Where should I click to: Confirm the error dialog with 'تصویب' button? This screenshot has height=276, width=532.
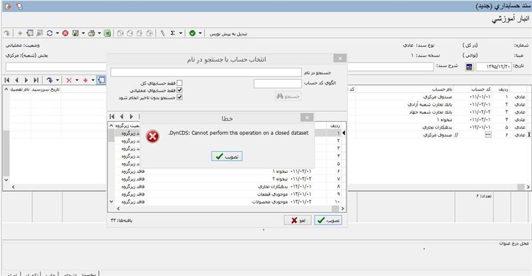(x=227, y=156)
